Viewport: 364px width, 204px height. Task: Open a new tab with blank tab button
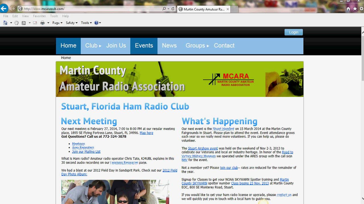click(235, 9)
